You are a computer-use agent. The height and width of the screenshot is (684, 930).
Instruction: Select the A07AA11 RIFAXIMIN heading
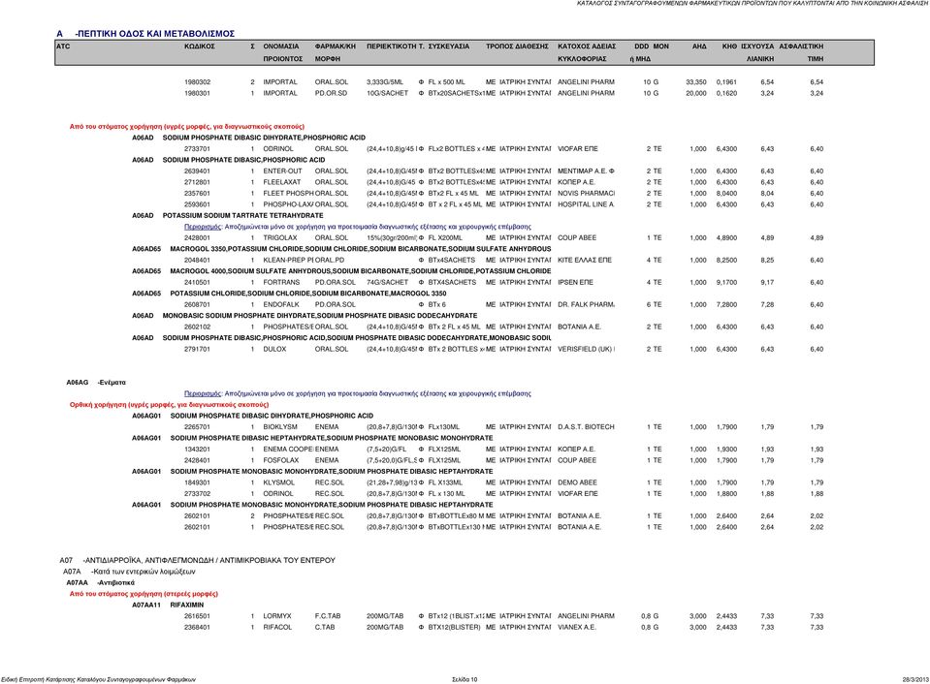tap(168, 606)
